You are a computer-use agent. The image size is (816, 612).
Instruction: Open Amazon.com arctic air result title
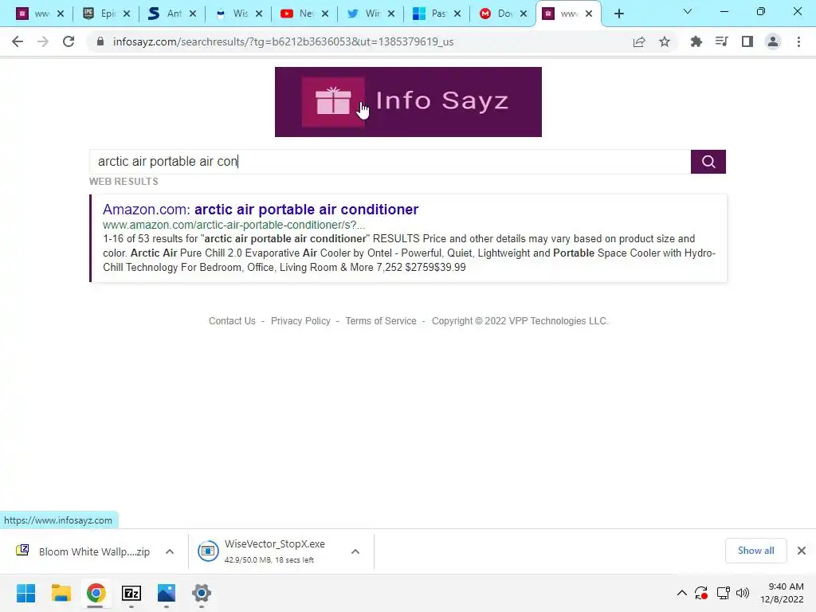261,210
